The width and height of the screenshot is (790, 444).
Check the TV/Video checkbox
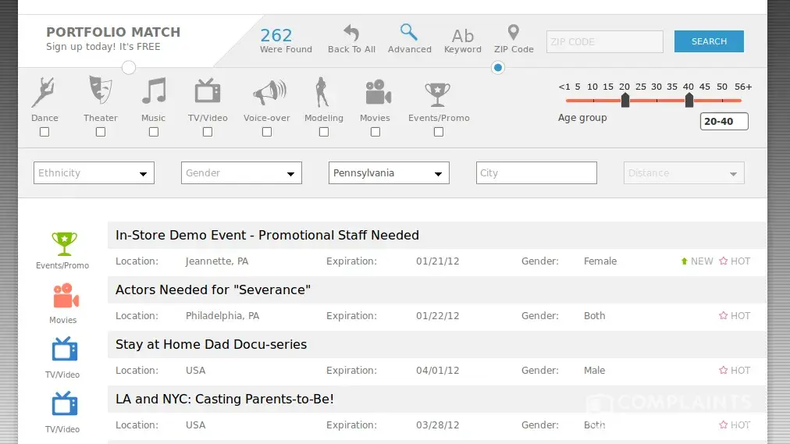[x=208, y=132]
